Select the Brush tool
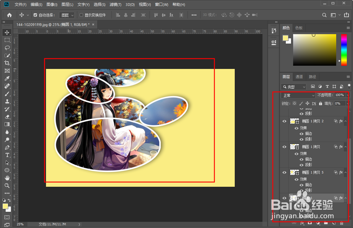353x228 pixels. coord(7,94)
